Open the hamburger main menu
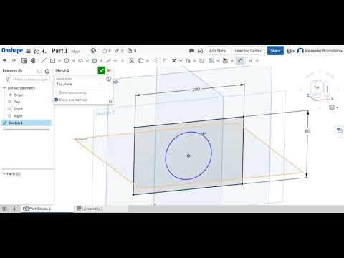 click(28, 51)
